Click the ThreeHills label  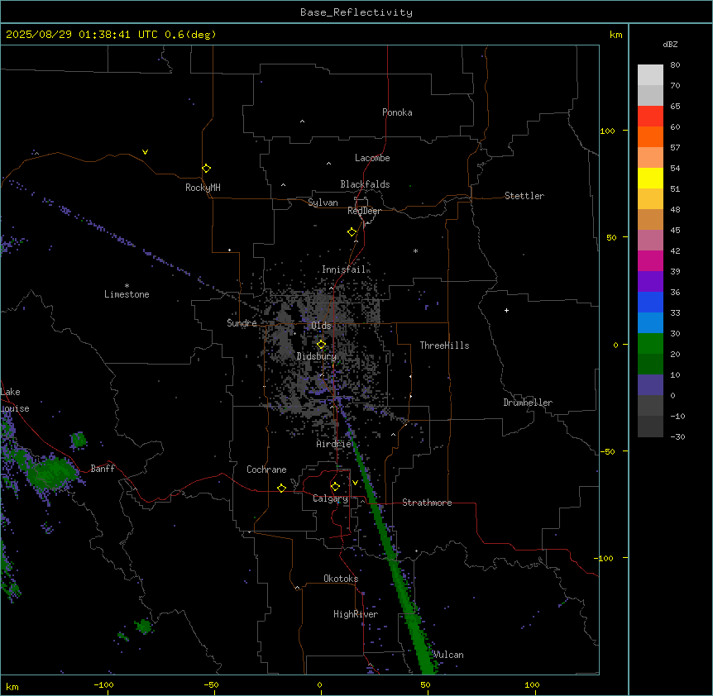point(444,346)
